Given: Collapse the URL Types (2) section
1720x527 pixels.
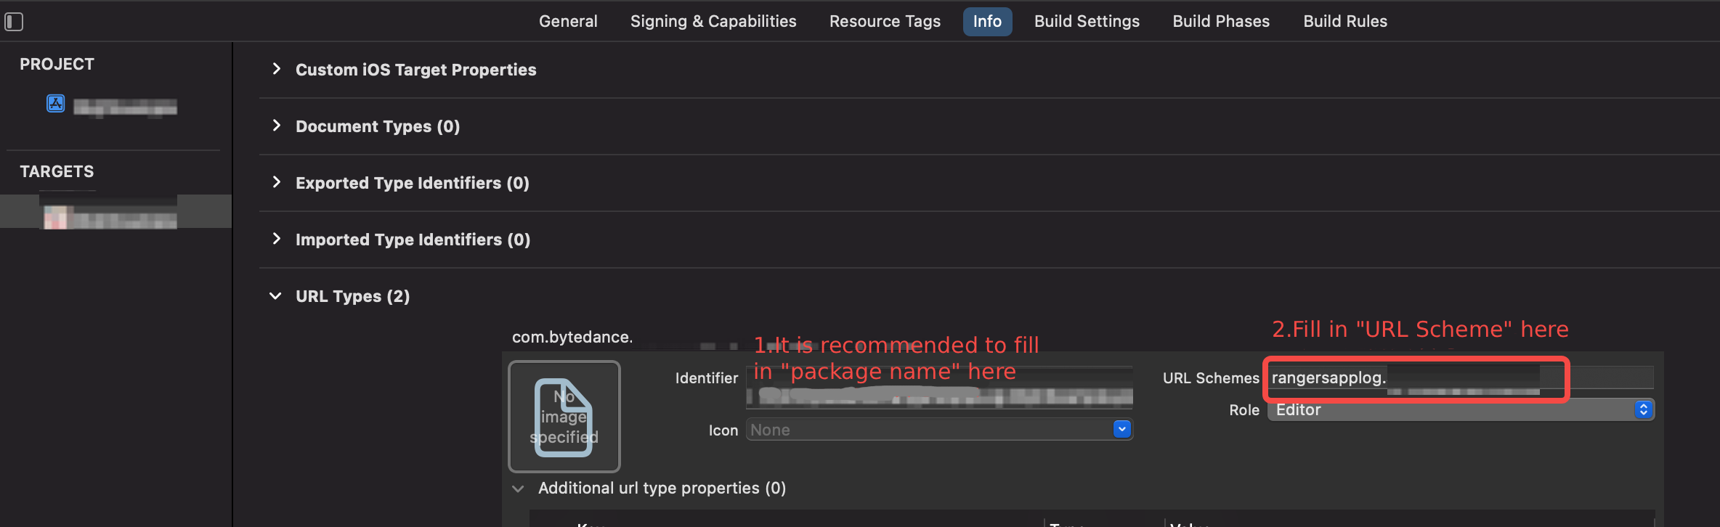Looking at the screenshot, I should coord(275,296).
